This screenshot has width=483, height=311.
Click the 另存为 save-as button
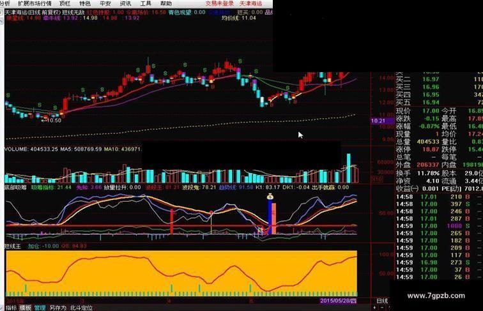(58, 308)
